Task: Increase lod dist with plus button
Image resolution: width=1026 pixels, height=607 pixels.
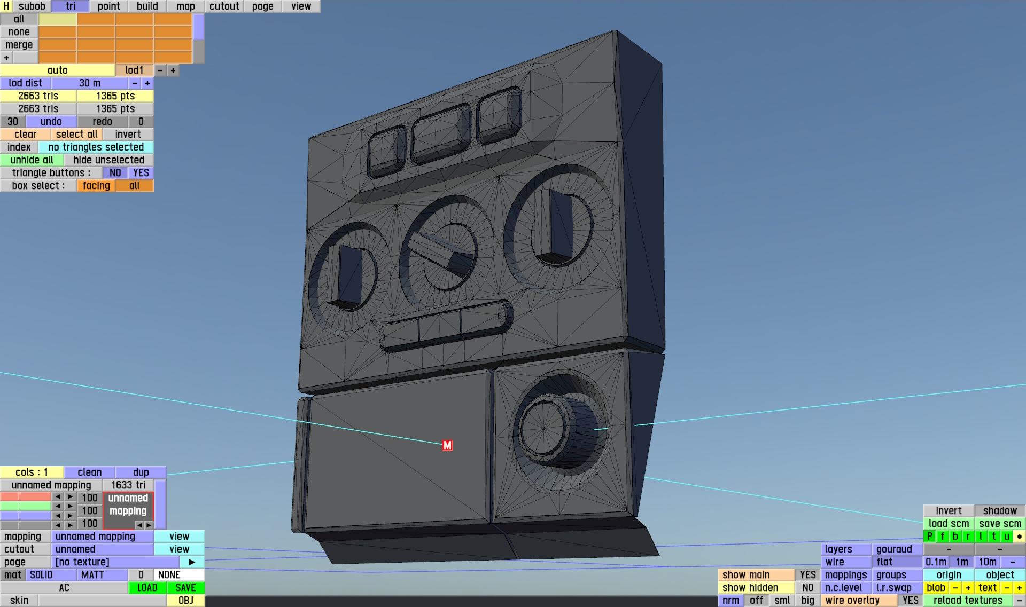Action: click(x=147, y=83)
